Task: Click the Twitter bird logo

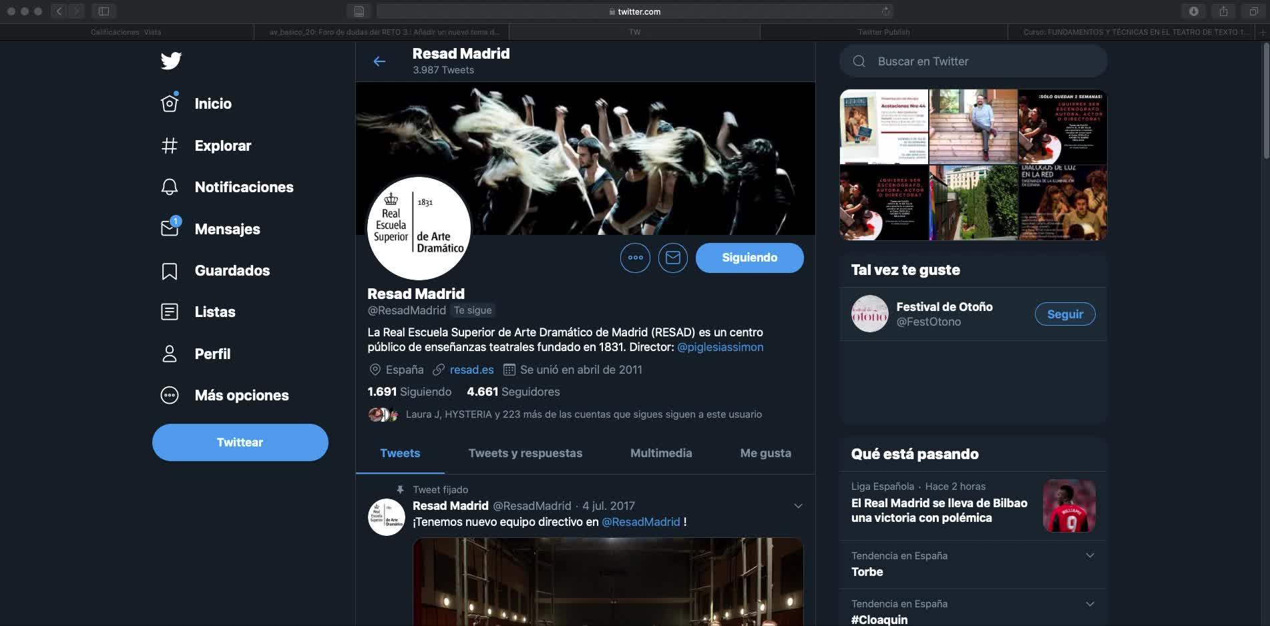Action: (171, 61)
